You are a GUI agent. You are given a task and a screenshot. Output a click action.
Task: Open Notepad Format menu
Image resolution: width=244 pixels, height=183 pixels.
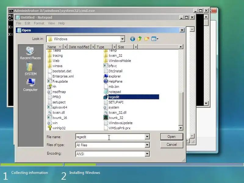click(39, 23)
